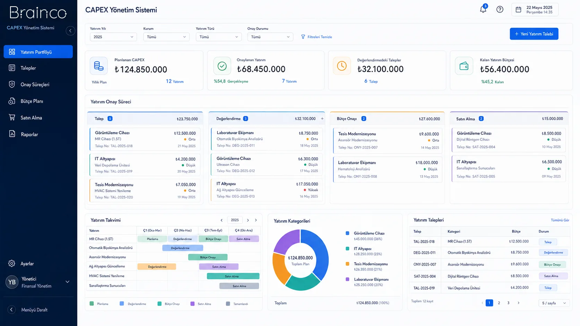This screenshot has width=580, height=326.
Task: Open the Bütçe Planı menu item
Action: point(38,101)
